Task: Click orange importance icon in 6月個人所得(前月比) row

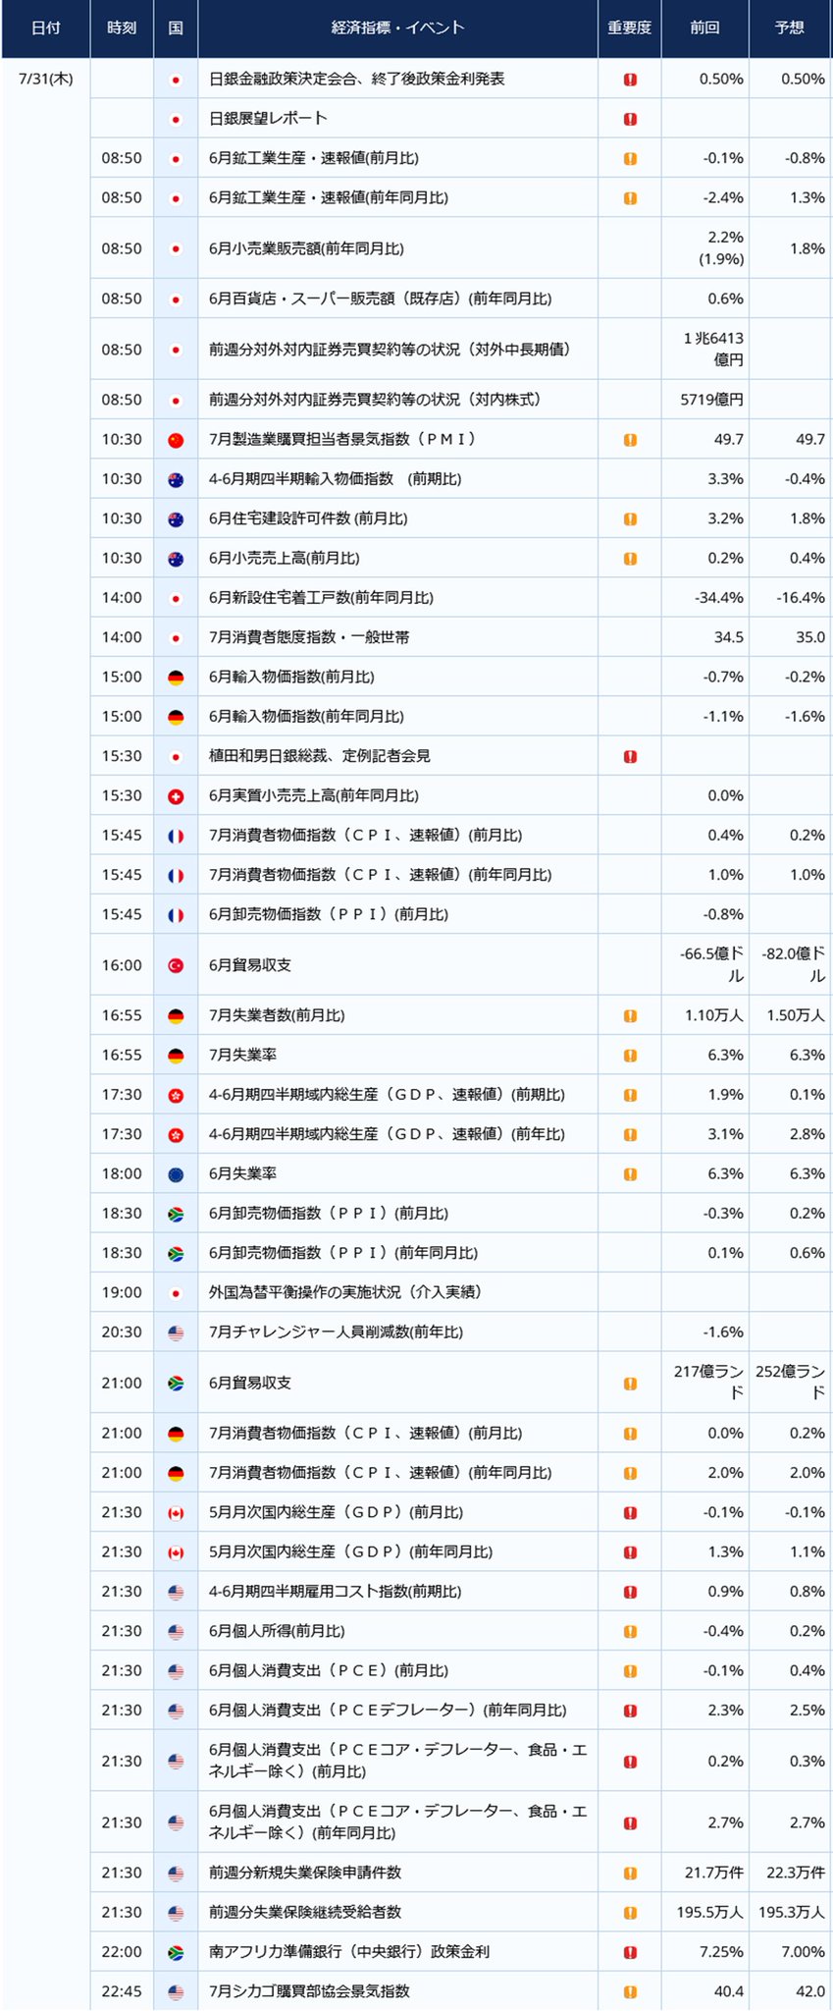Action: [x=630, y=1632]
